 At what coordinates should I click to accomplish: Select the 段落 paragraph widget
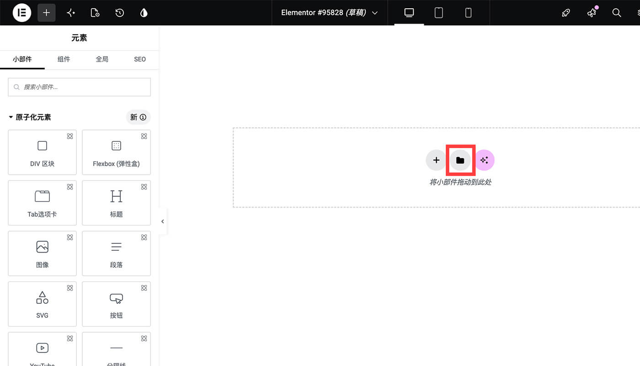tap(116, 253)
